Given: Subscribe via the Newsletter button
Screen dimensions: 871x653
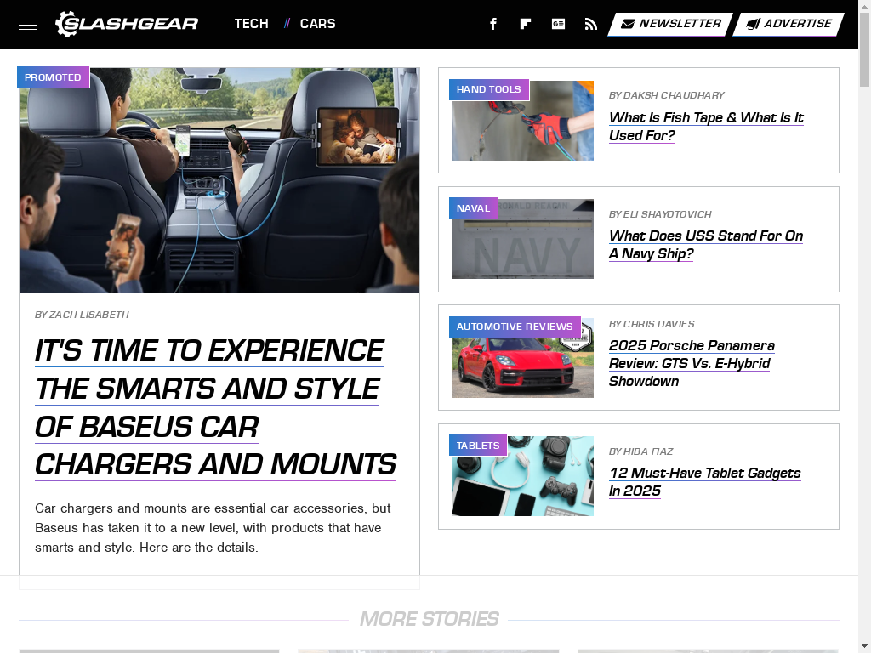Looking at the screenshot, I should coord(670,24).
